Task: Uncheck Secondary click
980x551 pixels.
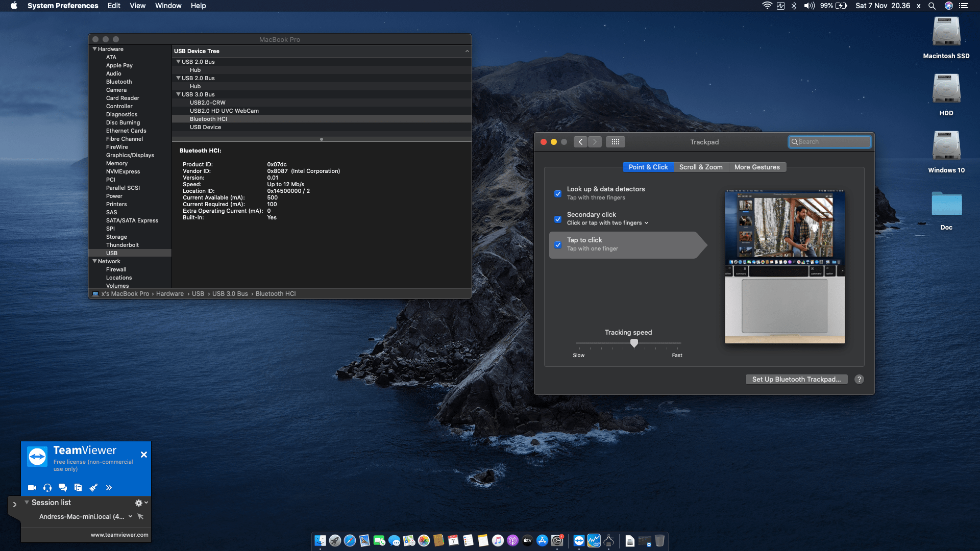Action: pyautogui.click(x=558, y=219)
